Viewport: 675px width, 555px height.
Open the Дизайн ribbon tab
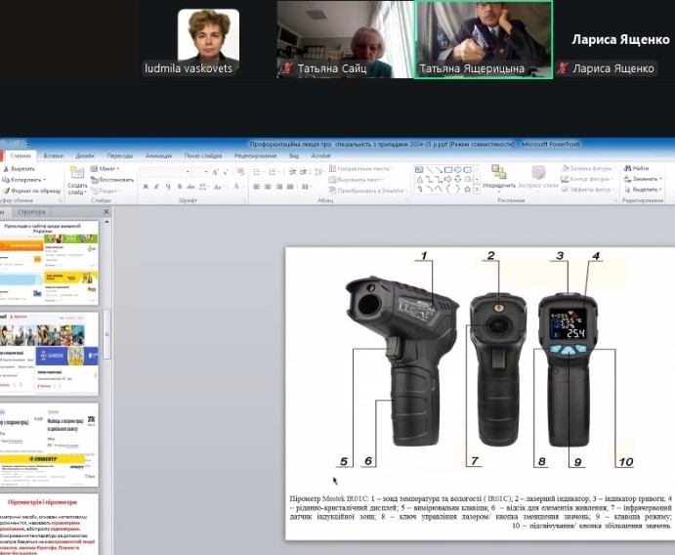click(x=85, y=155)
